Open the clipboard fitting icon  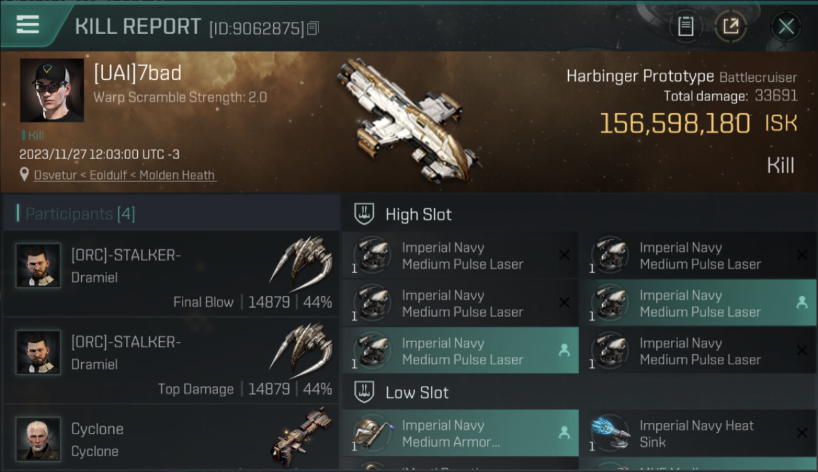[x=685, y=26]
